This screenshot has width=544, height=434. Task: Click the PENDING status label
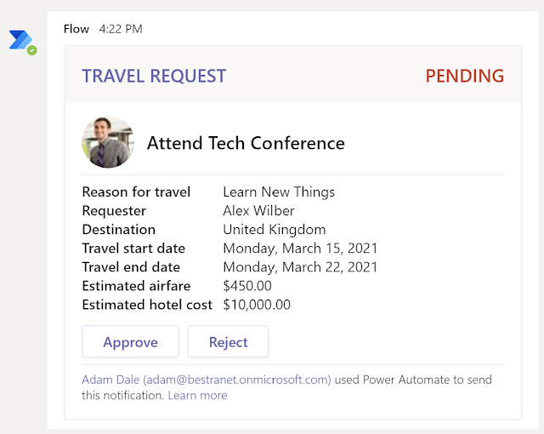pyautogui.click(x=465, y=76)
